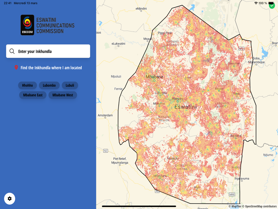Image resolution: width=278 pixels, height=209 pixels.
Task: Click the eMjindini map label
Action: pos(141,9)
